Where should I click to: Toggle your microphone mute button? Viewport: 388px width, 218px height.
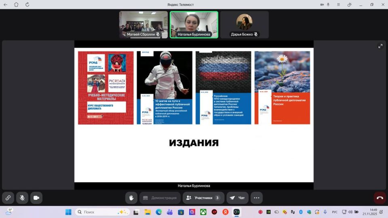click(x=22, y=198)
